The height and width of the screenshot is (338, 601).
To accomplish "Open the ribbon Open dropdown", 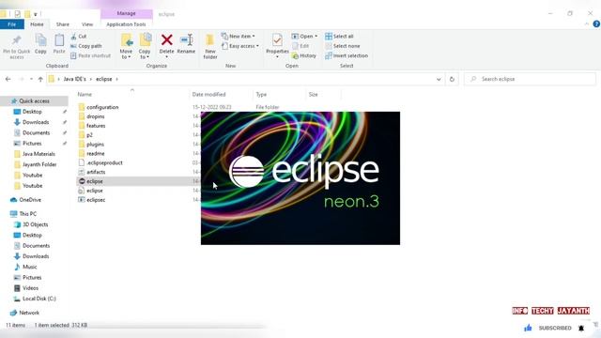I will point(304,36).
